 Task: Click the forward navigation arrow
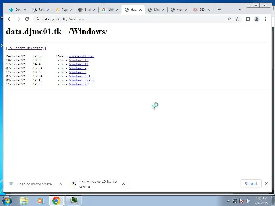[18, 19]
